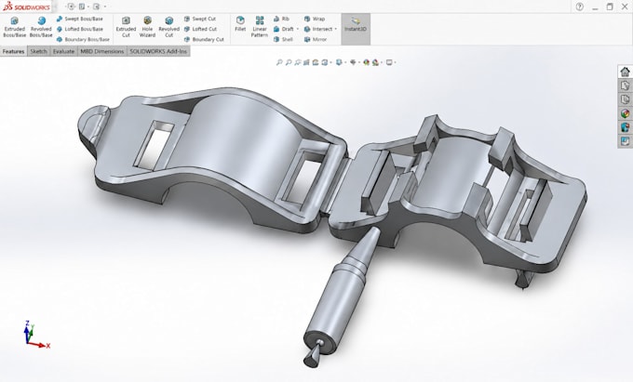Click the third quick-access icon in title bar
Screen dimensions: 633x382
[x=96, y=7]
